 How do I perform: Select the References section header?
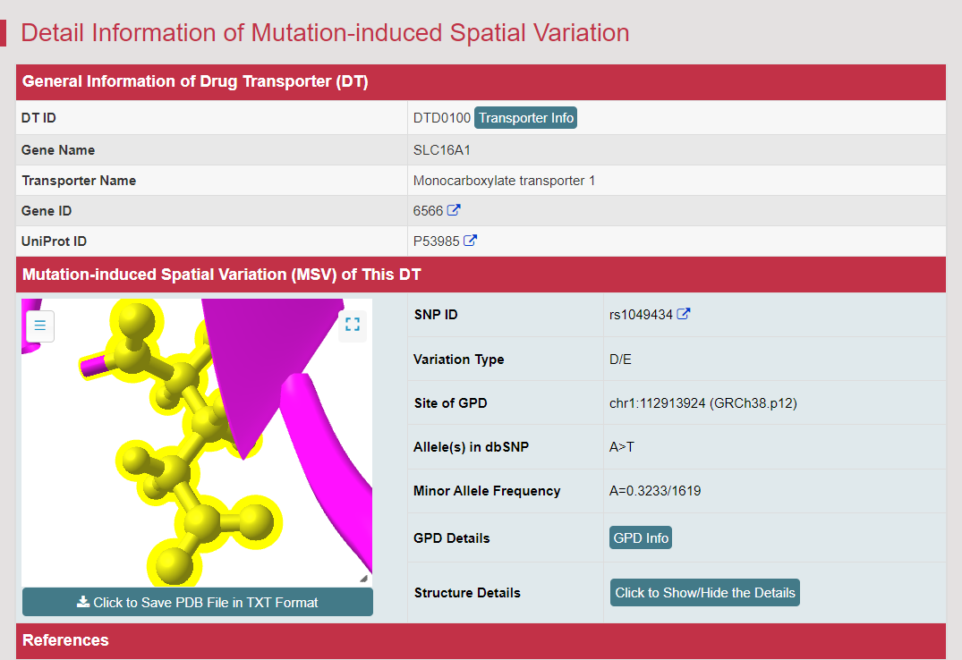[65, 640]
